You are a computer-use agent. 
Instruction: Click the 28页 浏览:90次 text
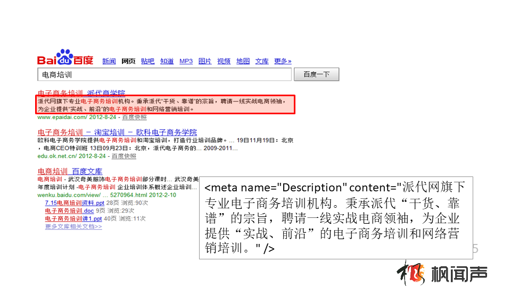(127, 202)
